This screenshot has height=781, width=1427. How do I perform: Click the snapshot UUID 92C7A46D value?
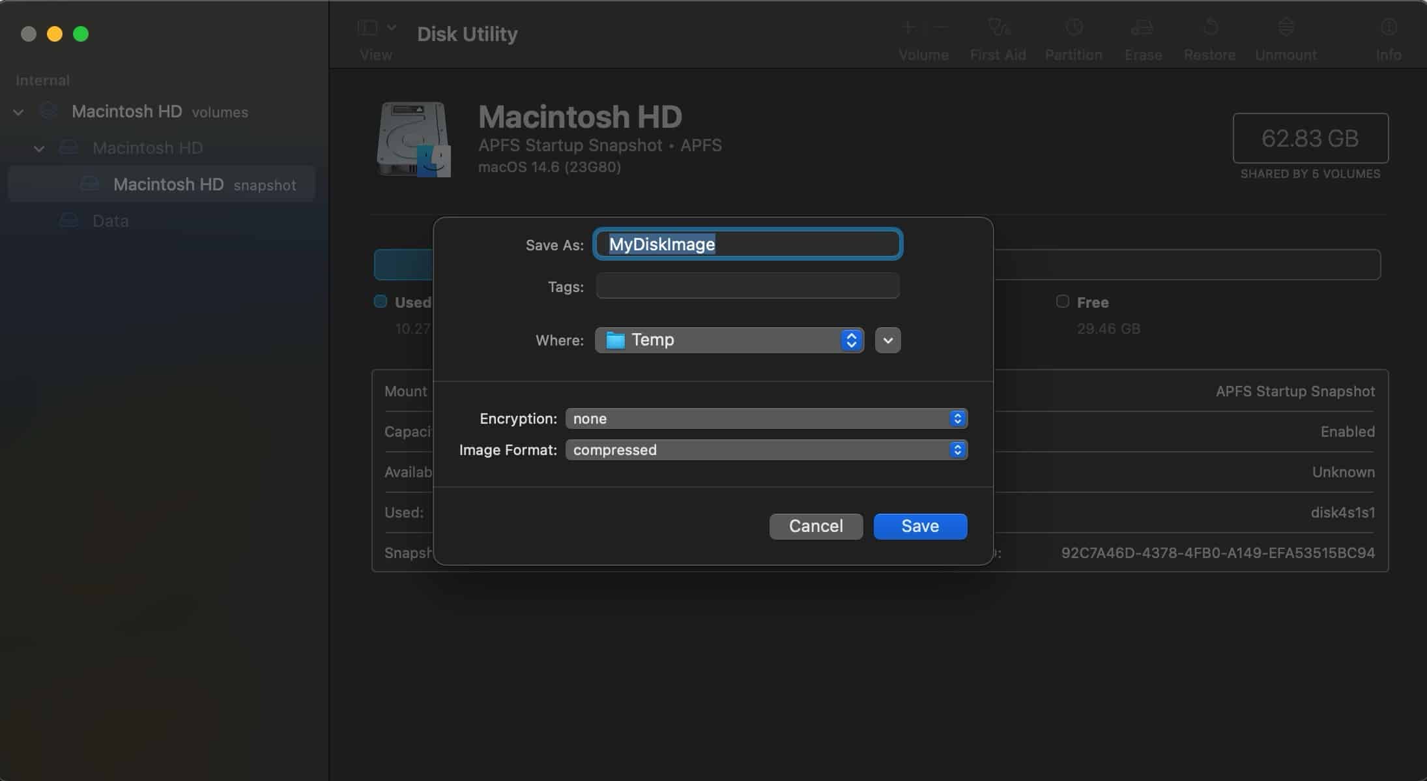[1218, 553]
